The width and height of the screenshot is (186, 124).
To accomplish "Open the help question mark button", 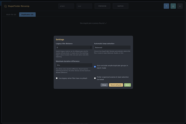I will coord(166,6).
